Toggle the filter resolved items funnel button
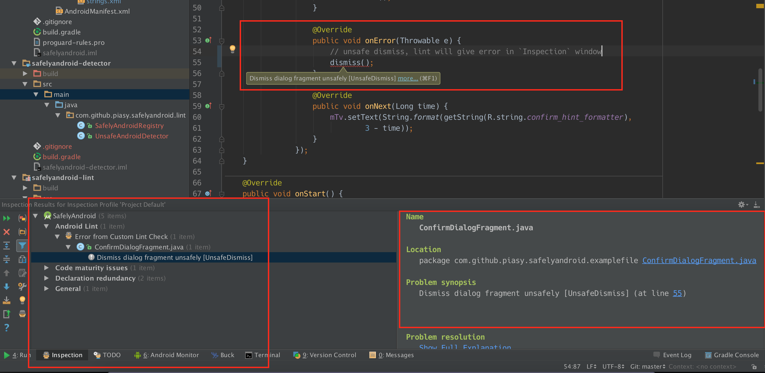The image size is (765, 373). pyautogui.click(x=22, y=245)
